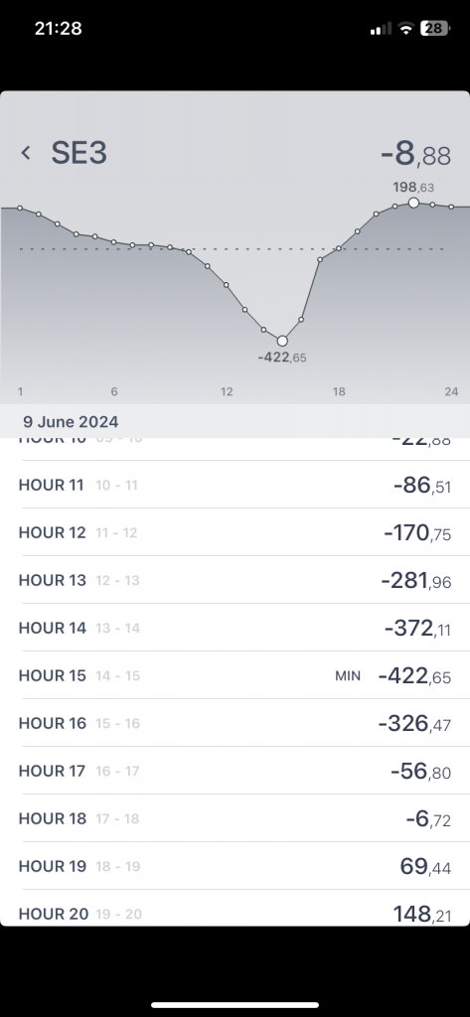Image resolution: width=470 pixels, height=1017 pixels.
Task: Tap the HOUR 18 row with -6,72
Action: coord(235,818)
